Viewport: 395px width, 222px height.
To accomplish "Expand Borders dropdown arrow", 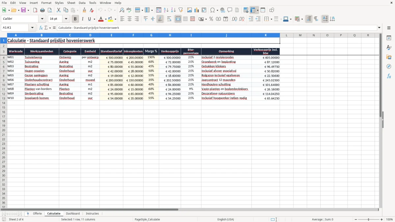I will pyautogui.click(x=271, y=19).
